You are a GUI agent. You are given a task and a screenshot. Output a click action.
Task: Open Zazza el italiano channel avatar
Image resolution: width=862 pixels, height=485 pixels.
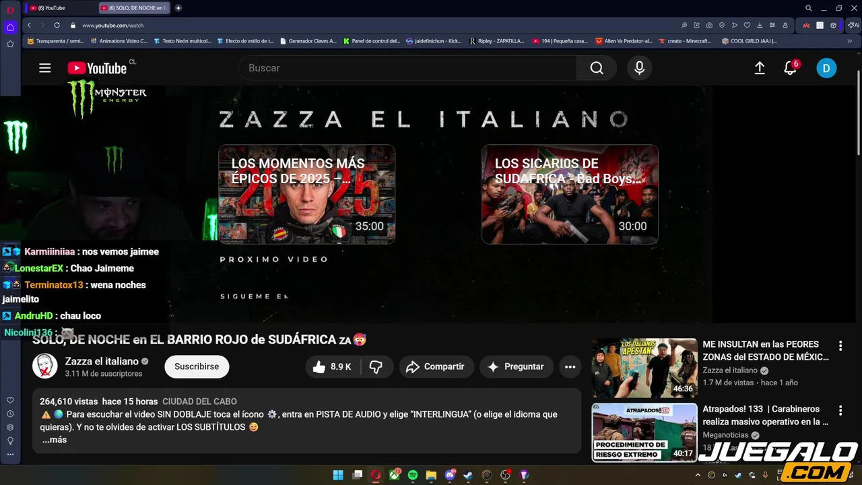45,366
